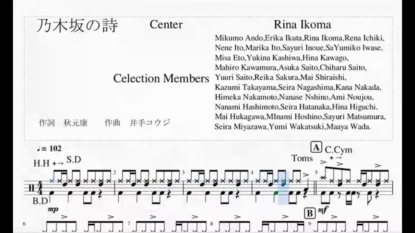415x233 pixels.
Task: Click the Toms text label
Action: pos(302,158)
